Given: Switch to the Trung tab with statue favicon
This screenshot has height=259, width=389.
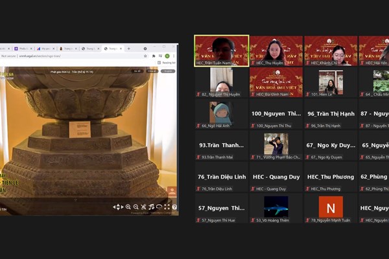Looking at the screenshot, I should [67, 49].
